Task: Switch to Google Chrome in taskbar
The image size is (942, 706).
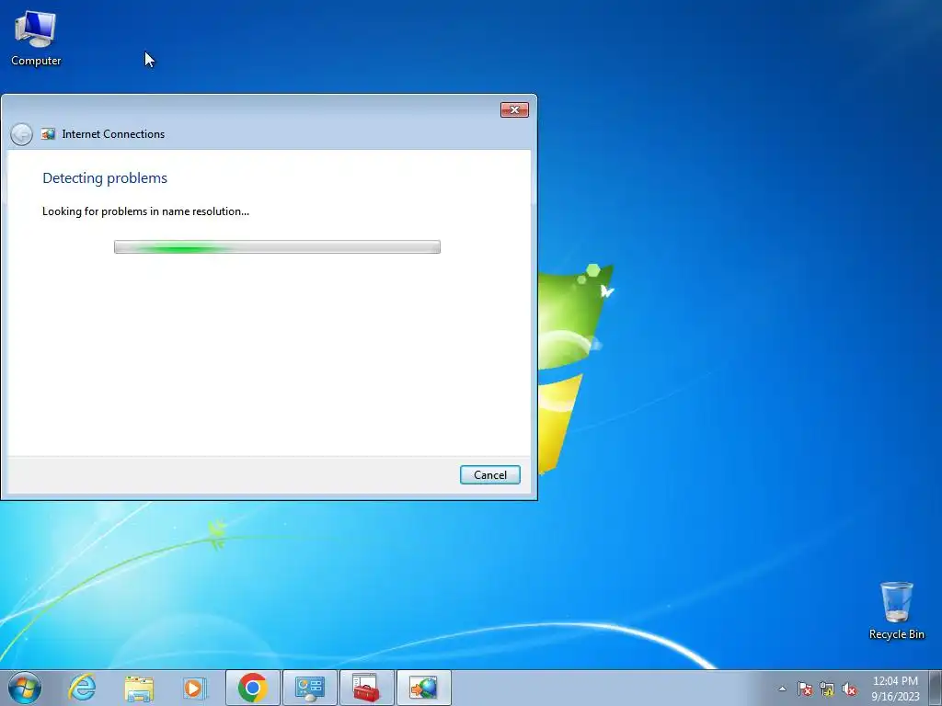Action: click(252, 688)
